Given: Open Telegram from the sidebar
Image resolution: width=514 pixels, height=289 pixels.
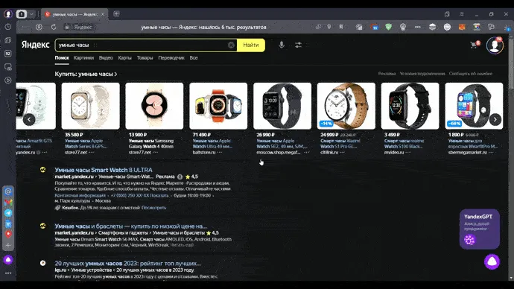Looking at the screenshot, I should 8,213.
